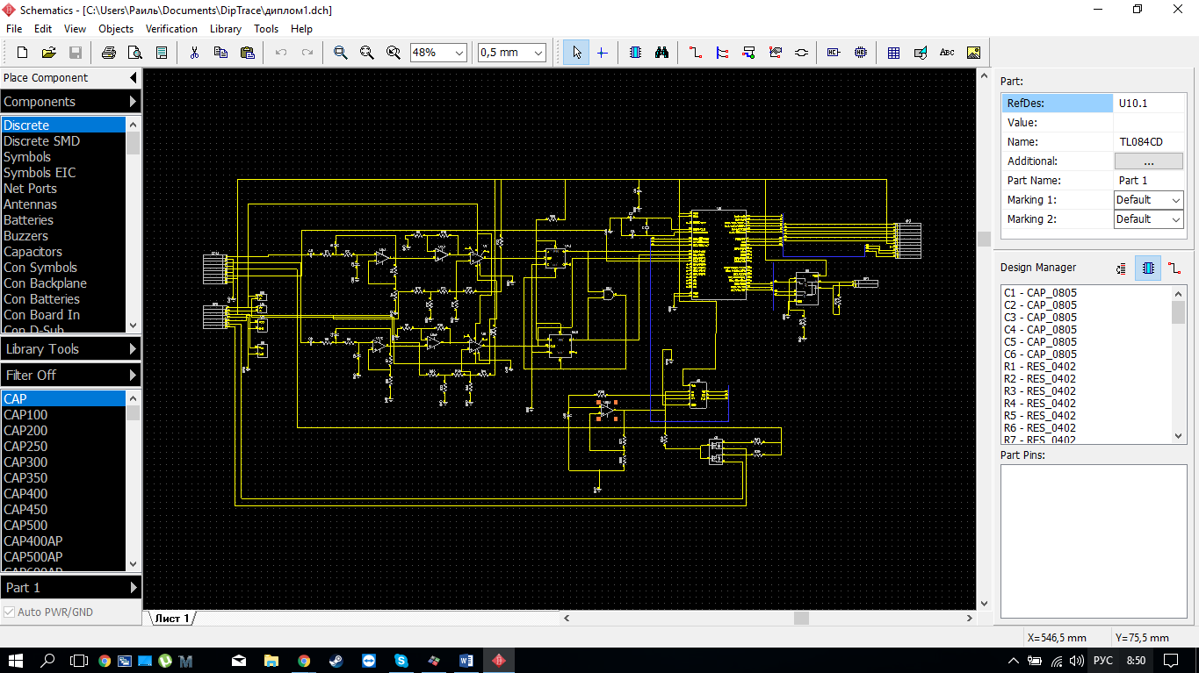Select the place shape tool
The width and height of the screenshot is (1199, 673).
coord(920,53)
